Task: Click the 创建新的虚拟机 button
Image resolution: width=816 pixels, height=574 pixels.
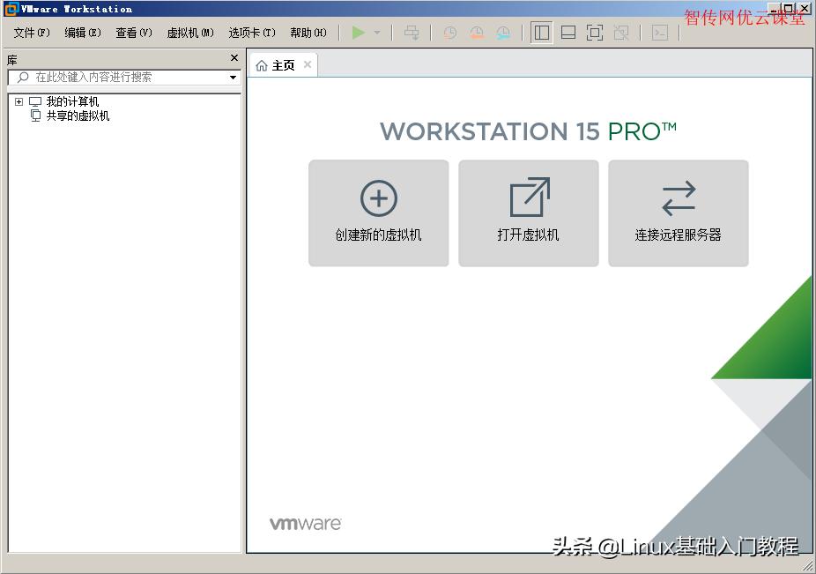Action: point(378,213)
